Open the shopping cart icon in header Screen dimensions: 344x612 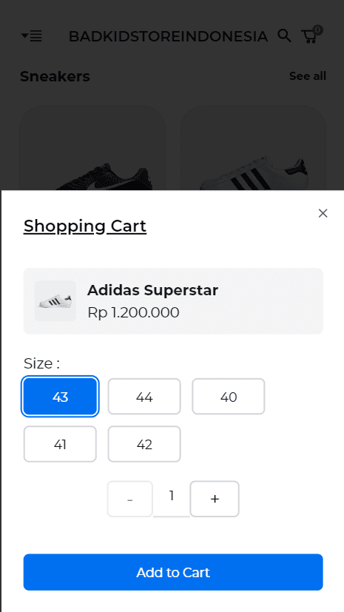(x=311, y=35)
